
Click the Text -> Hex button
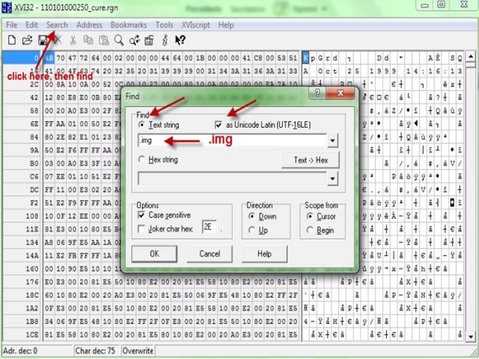click(x=310, y=160)
